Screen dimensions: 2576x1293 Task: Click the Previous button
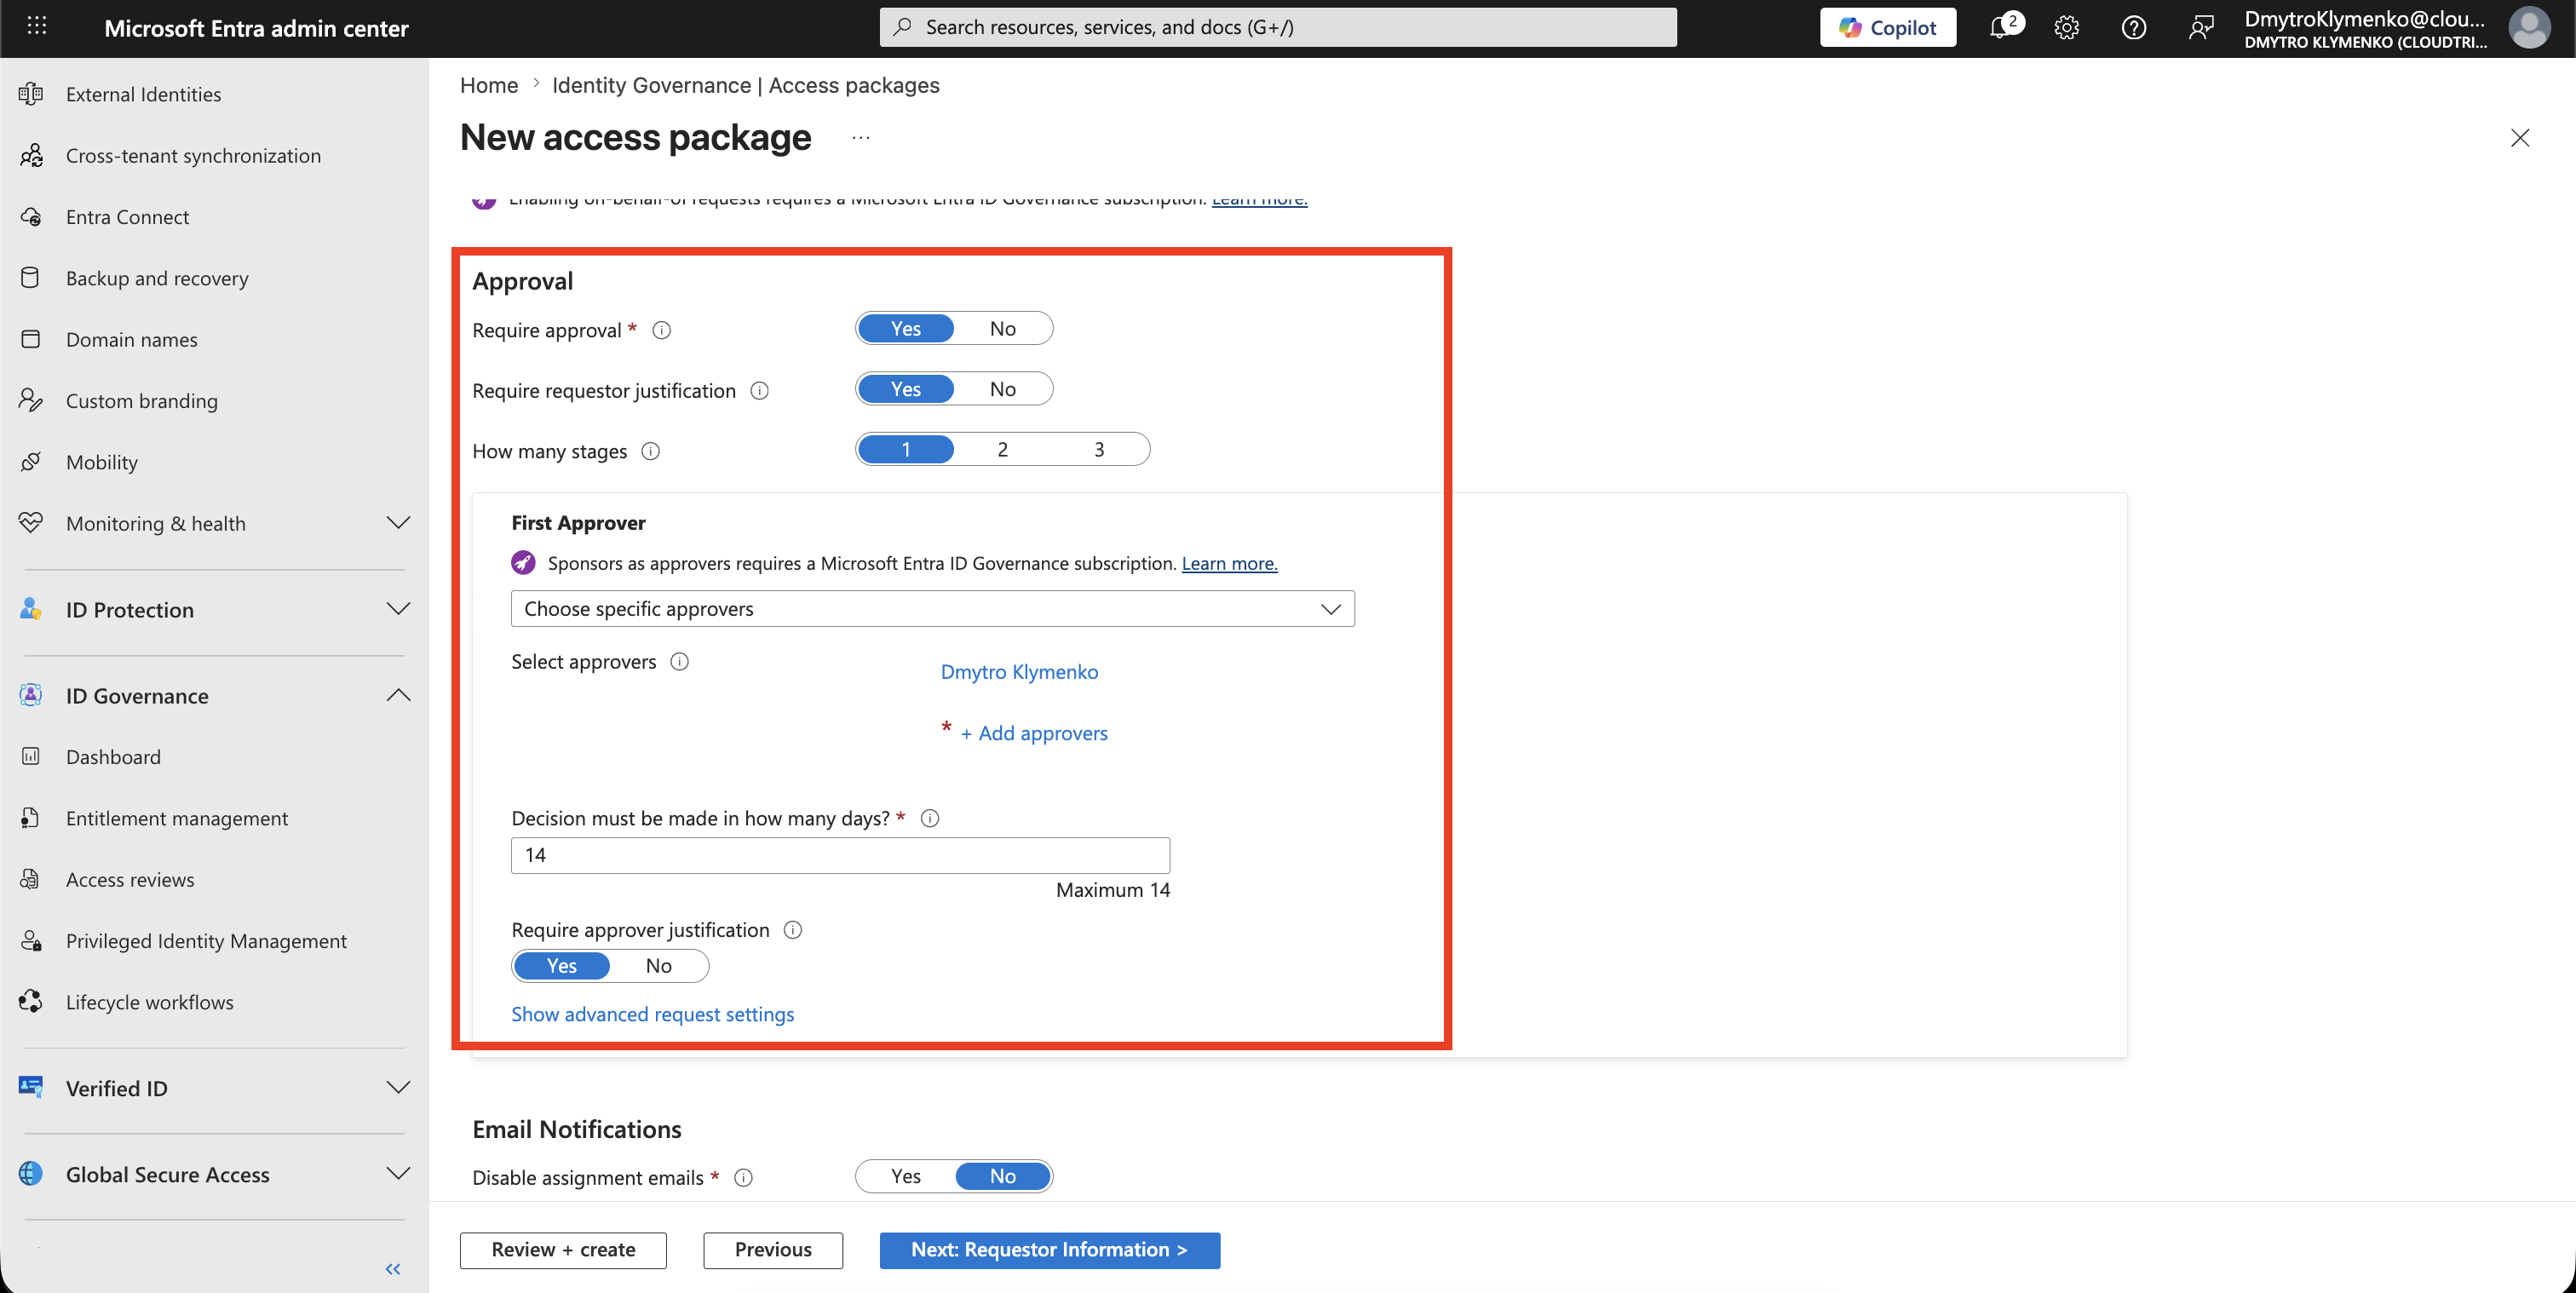tap(773, 1250)
